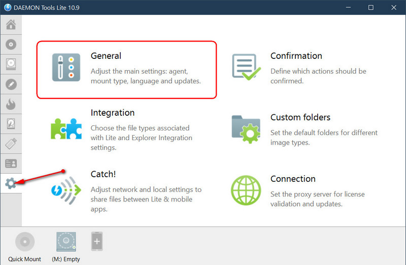Maximize the DAEMON Tools Lite window
Viewport: 406px width, 265px height.
pos(371,7)
